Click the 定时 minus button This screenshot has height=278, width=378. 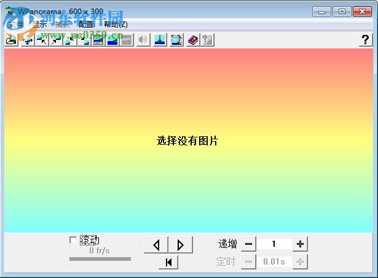248,261
